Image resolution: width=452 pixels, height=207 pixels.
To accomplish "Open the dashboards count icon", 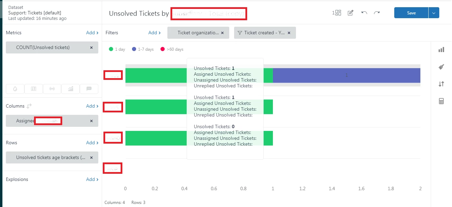I will point(337,13).
